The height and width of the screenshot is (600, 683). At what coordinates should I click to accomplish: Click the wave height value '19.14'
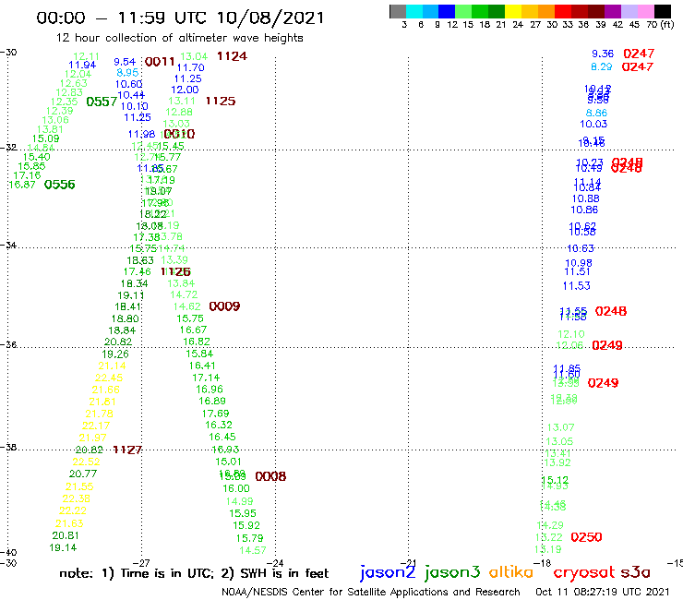pyautogui.click(x=63, y=547)
